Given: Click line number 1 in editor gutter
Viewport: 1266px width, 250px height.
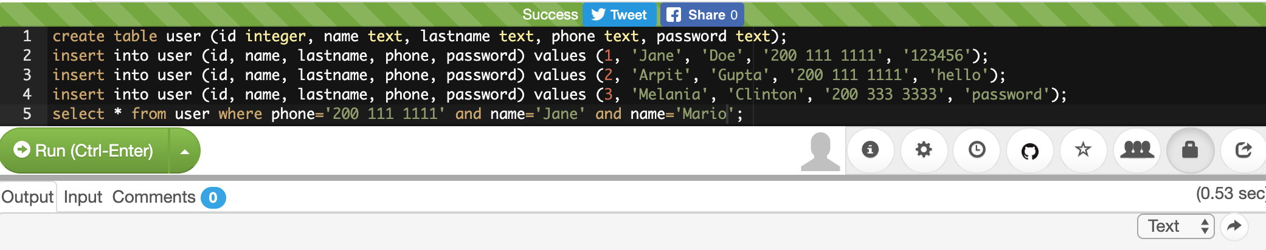Looking at the screenshot, I should coord(27,36).
